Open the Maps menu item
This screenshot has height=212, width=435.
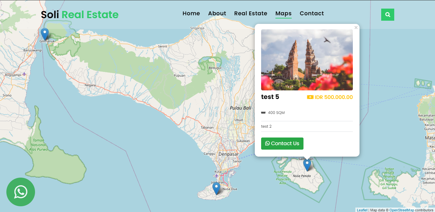pos(283,13)
